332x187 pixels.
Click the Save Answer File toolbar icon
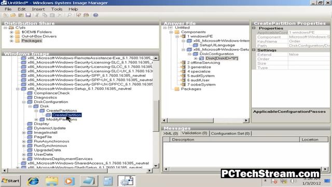pyautogui.click(x=28, y=15)
